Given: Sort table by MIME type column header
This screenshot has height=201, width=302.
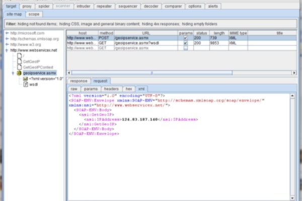Looking at the screenshot, I should pyautogui.click(x=238, y=33).
